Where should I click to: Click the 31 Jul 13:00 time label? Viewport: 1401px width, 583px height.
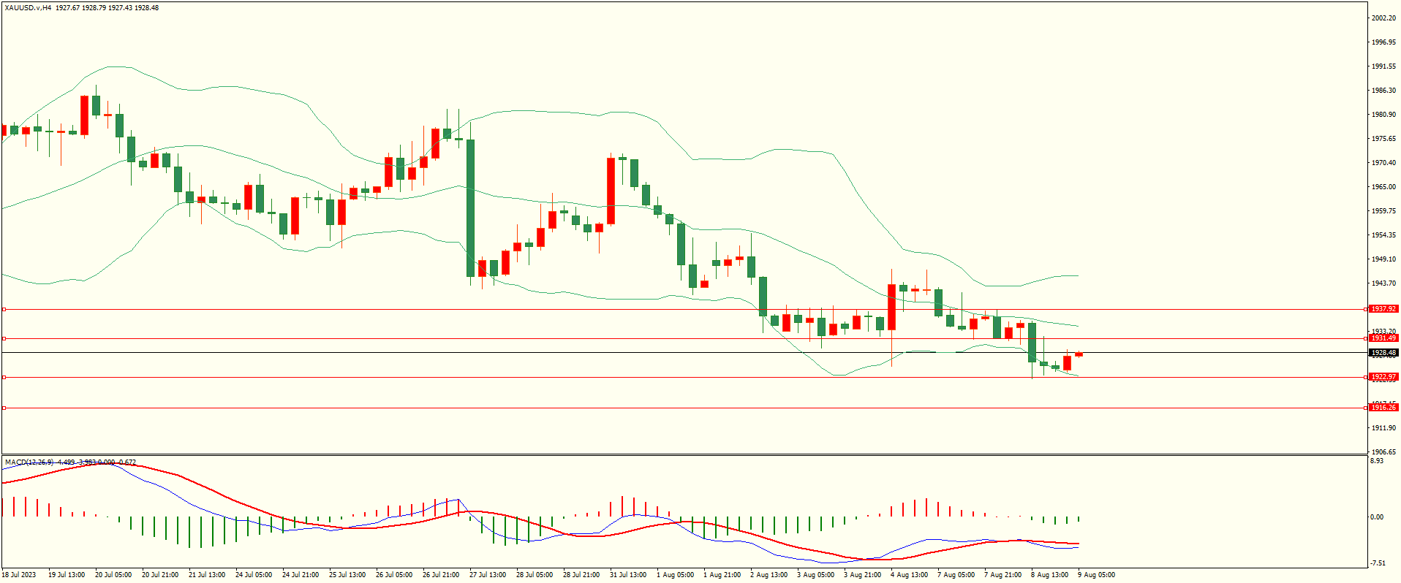628,575
